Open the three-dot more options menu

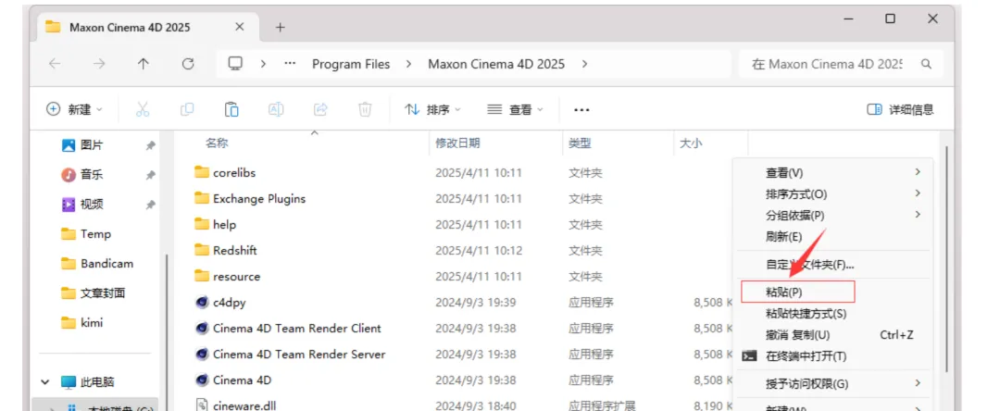[581, 109]
